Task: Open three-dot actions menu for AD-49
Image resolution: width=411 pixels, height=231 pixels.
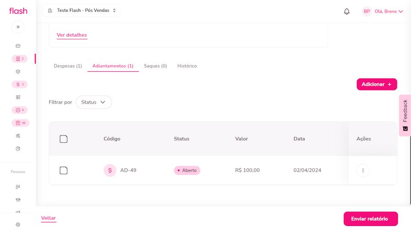Action: [x=363, y=170]
